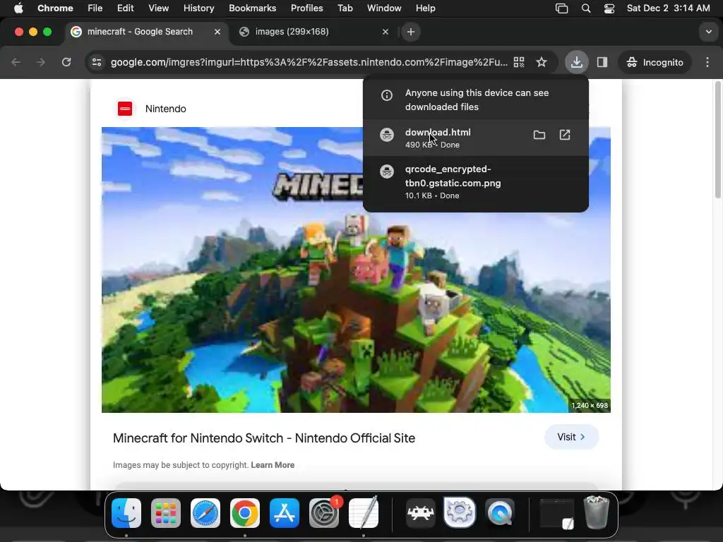
Task: Open the Profiles menu
Action: click(306, 8)
